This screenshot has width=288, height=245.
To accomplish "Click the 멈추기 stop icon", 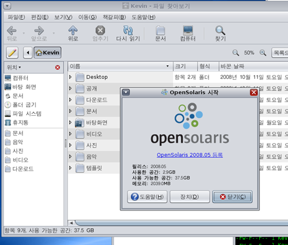I will 100,33.
